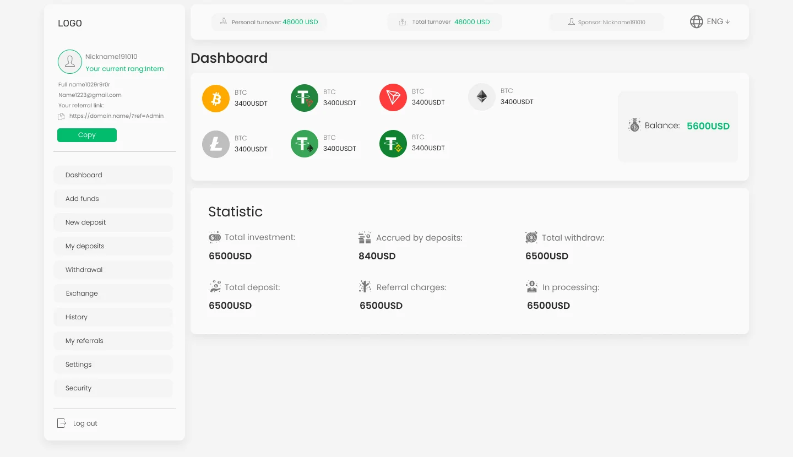Image resolution: width=793 pixels, height=457 pixels.
Task: Click the red Tron coin icon
Action: click(x=393, y=97)
